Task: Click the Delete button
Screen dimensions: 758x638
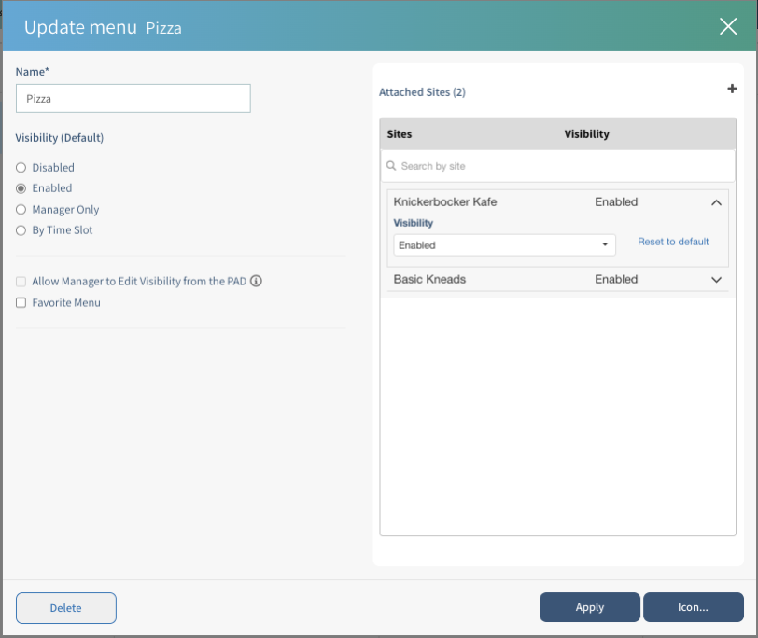Action: point(65,608)
